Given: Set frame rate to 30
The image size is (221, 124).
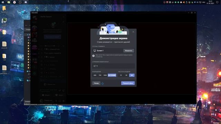Looking at the screenshot, I should [x=126, y=75].
